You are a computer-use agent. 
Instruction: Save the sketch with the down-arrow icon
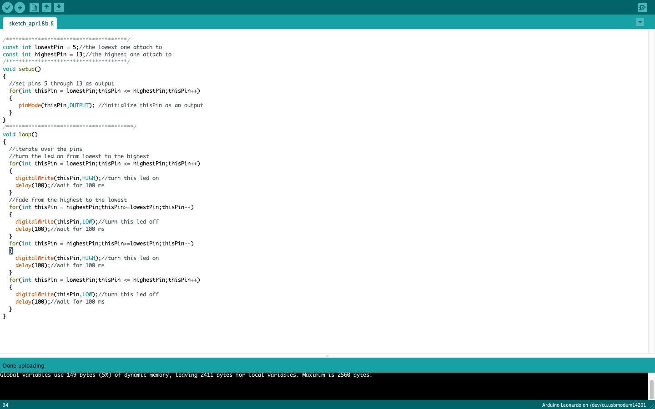(x=59, y=7)
